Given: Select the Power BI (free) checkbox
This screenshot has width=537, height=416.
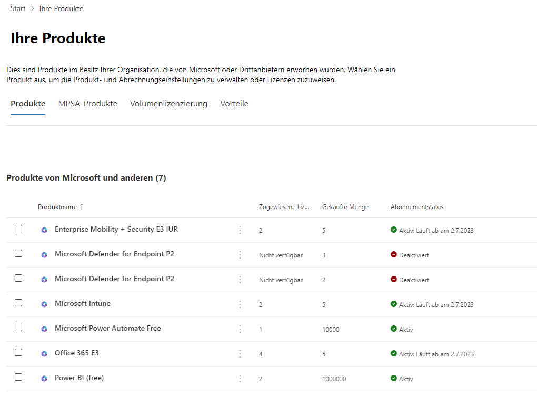Looking at the screenshot, I should click(x=18, y=377).
